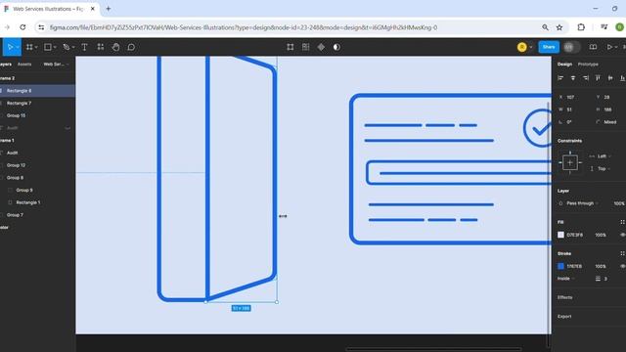
Task: Click the browser address bar URL
Action: (x=244, y=27)
